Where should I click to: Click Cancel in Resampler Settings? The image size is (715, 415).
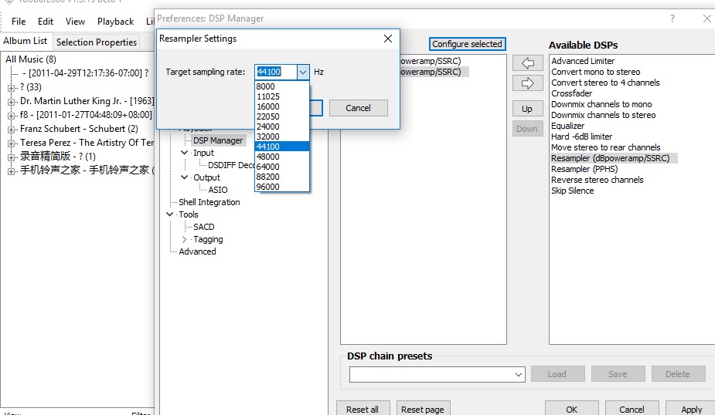(358, 108)
